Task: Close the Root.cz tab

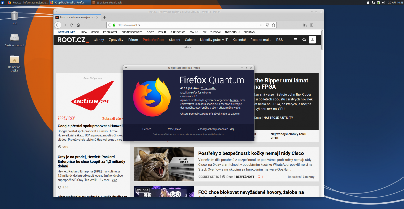Action: point(97,17)
